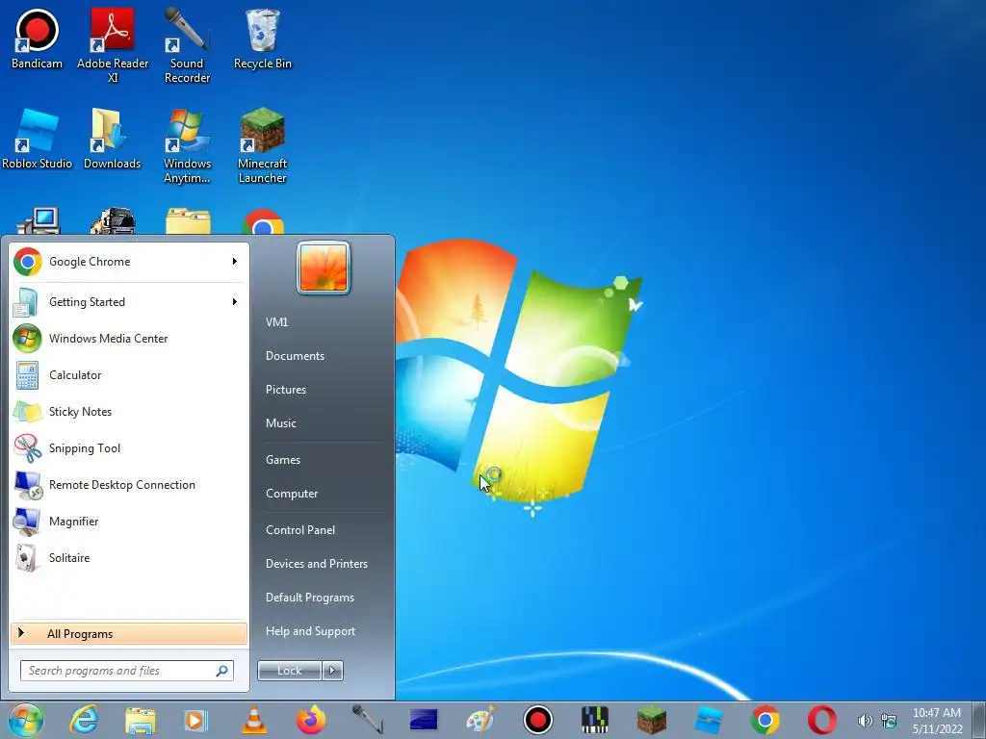Open the Downloads folder shortcut

tap(112, 139)
